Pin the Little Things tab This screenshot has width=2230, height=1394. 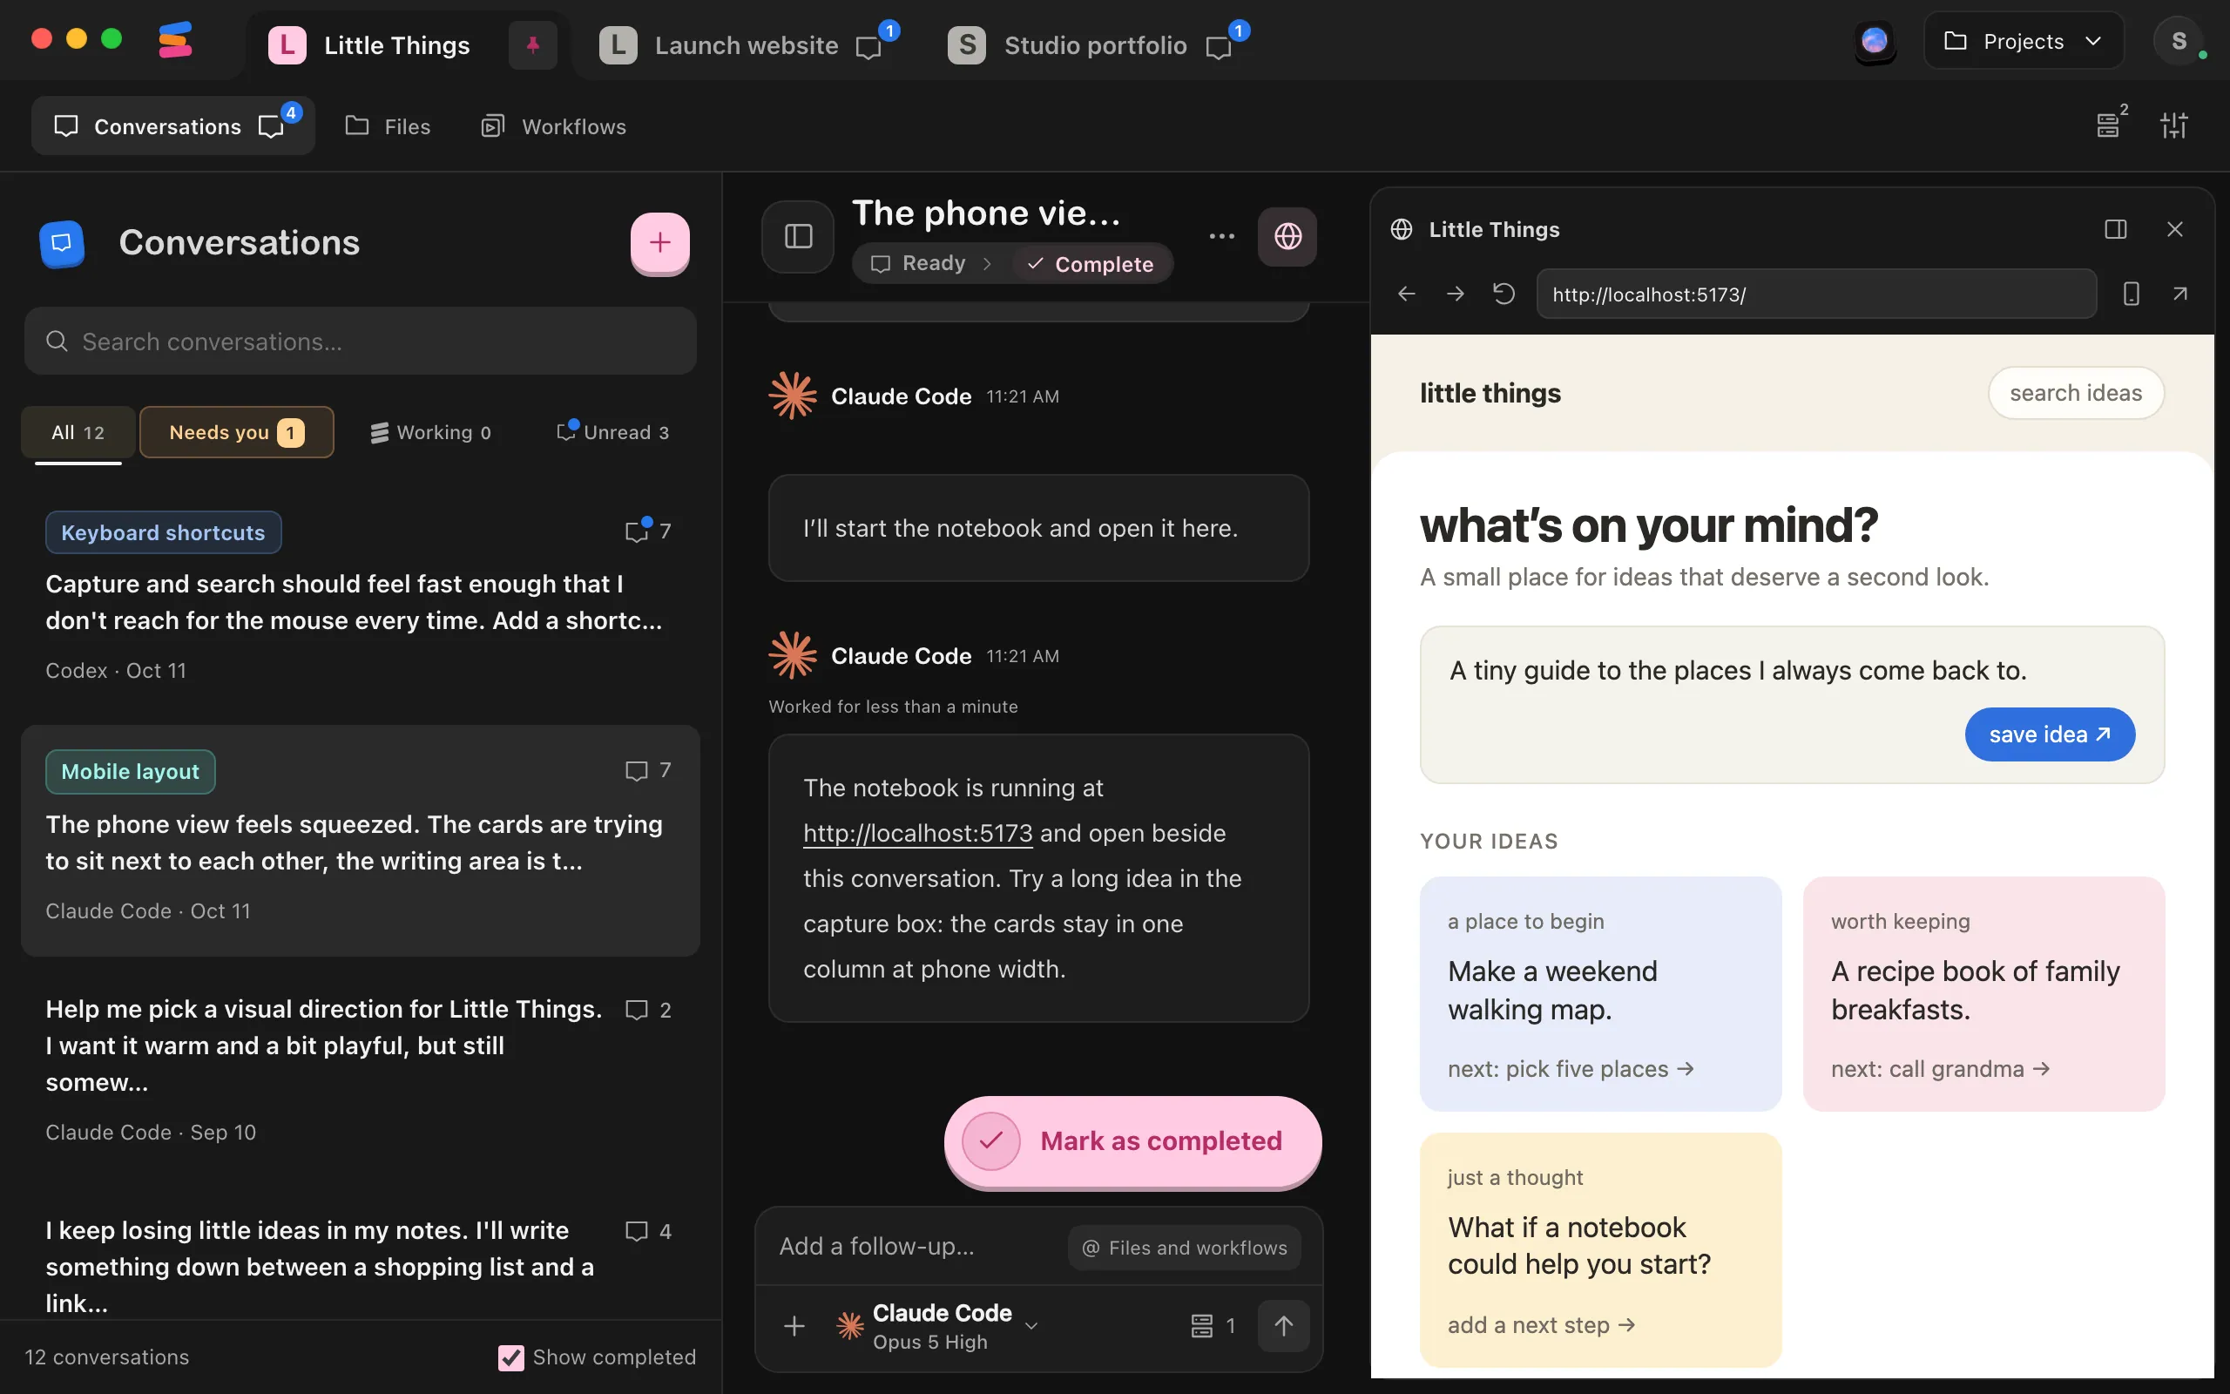coord(532,45)
